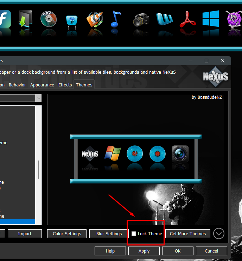
Task: Click the Color Settings button
Action: pos(67,234)
